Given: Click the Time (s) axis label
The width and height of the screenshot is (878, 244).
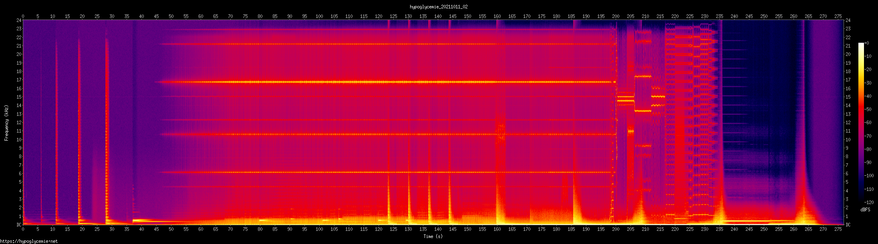Looking at the screenshot, I should 433,236.
